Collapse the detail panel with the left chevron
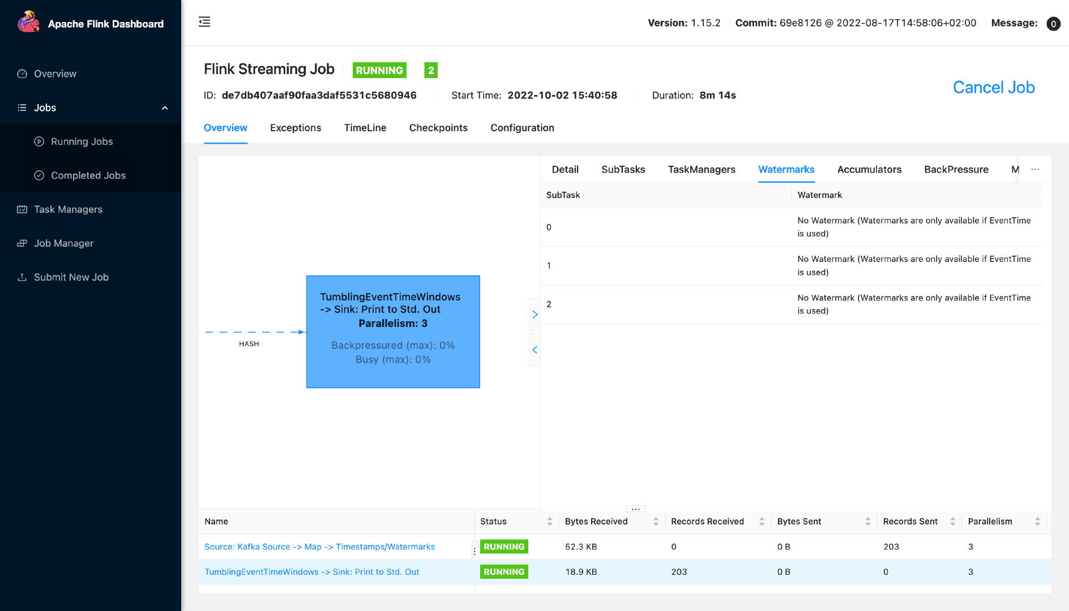Viewport: 1069px width, 611px height. [534, 350]
